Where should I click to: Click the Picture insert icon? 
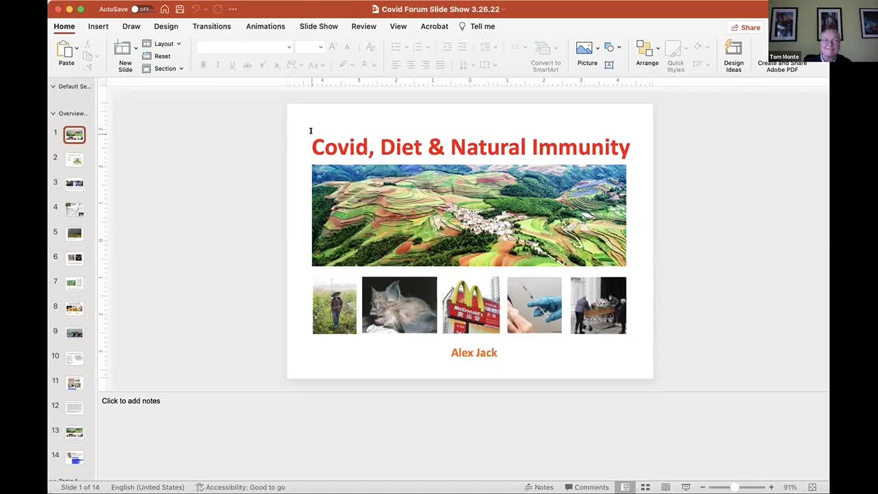point(584,48)
